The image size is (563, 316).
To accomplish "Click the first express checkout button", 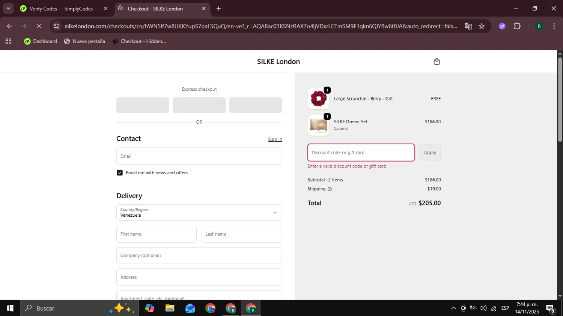I will [x=143, y=105].
